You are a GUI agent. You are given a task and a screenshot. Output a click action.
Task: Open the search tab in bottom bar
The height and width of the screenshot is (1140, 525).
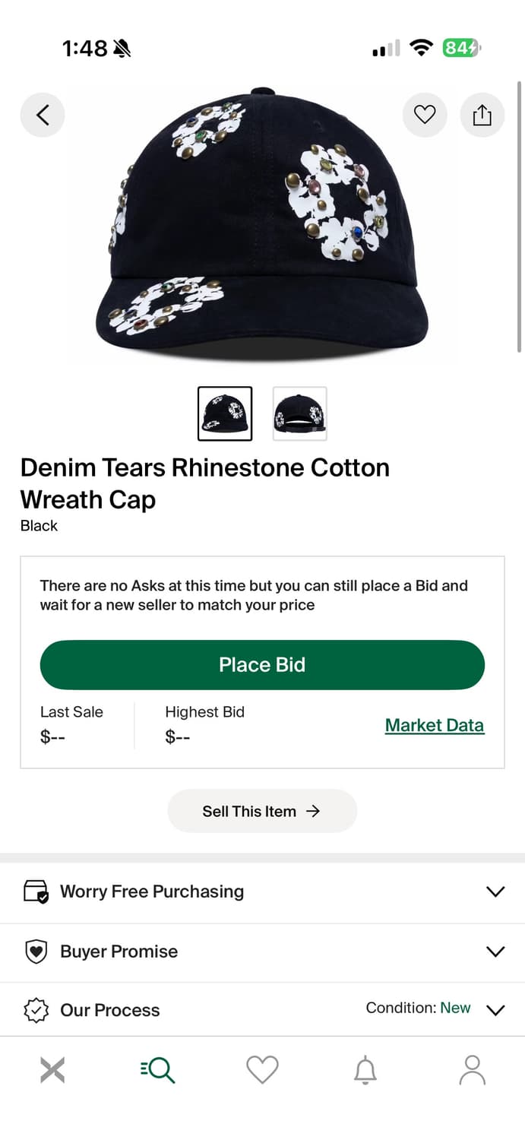(158, 1070)
